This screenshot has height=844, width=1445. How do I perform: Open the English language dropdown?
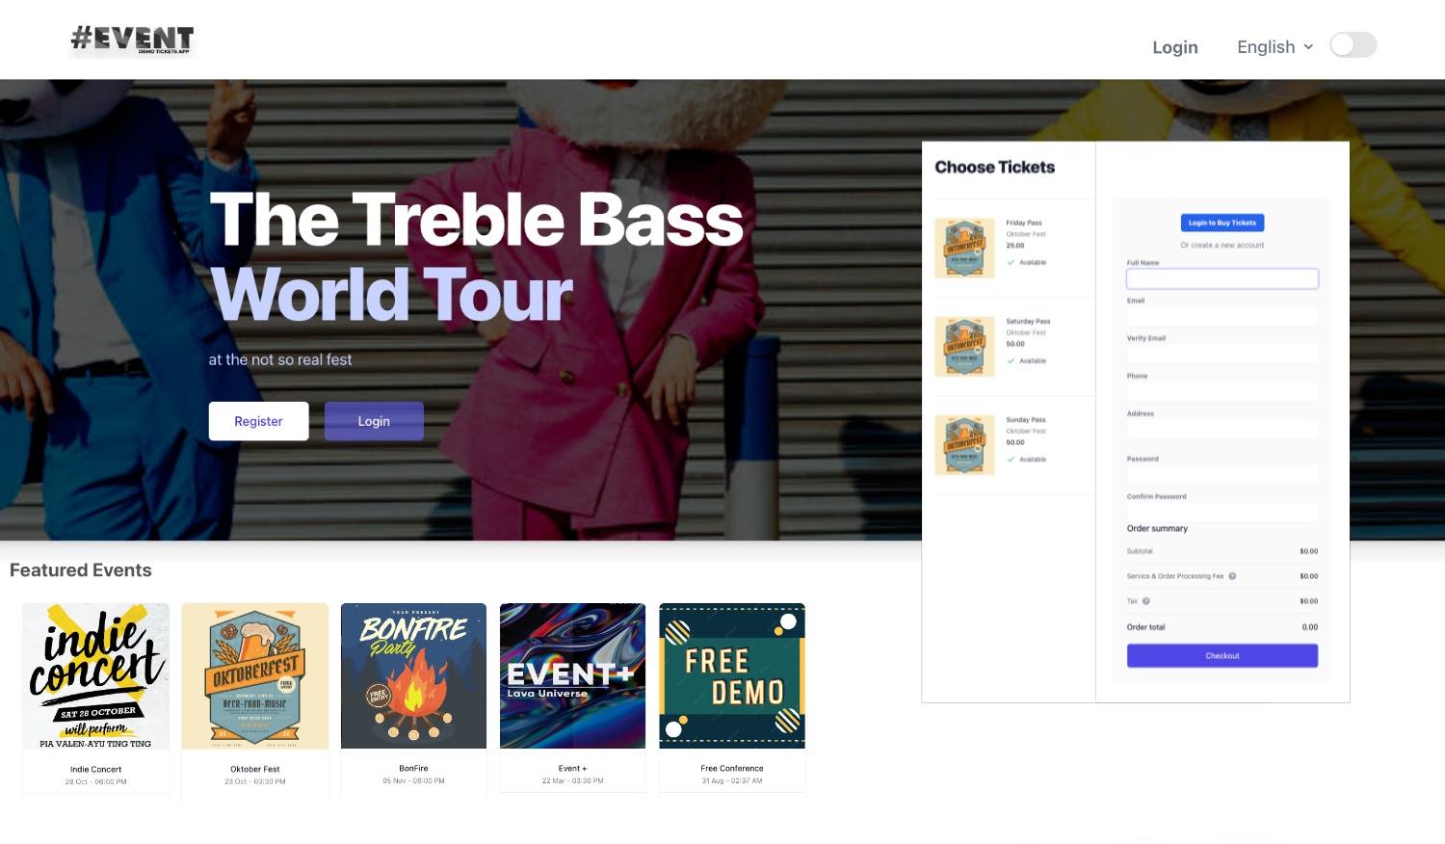click(x=1274, y=47)
